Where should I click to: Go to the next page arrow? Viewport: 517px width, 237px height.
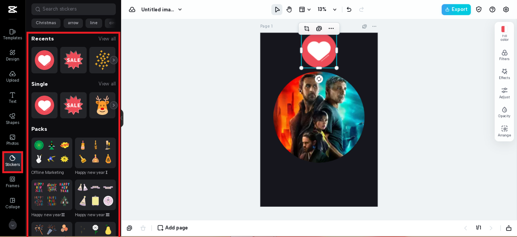pyautogui.click(x=491, y=228)
